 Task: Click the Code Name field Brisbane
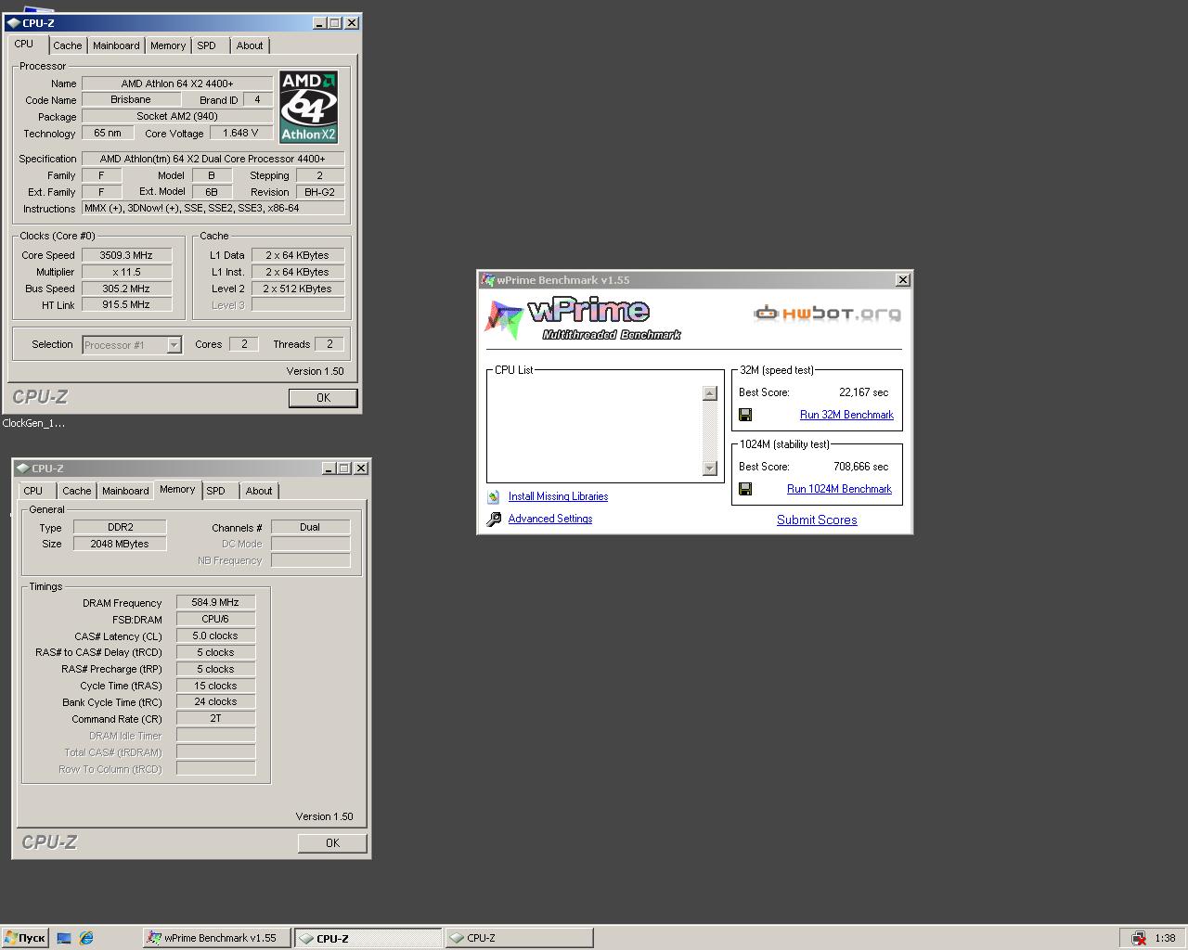[x=131, y=99]
